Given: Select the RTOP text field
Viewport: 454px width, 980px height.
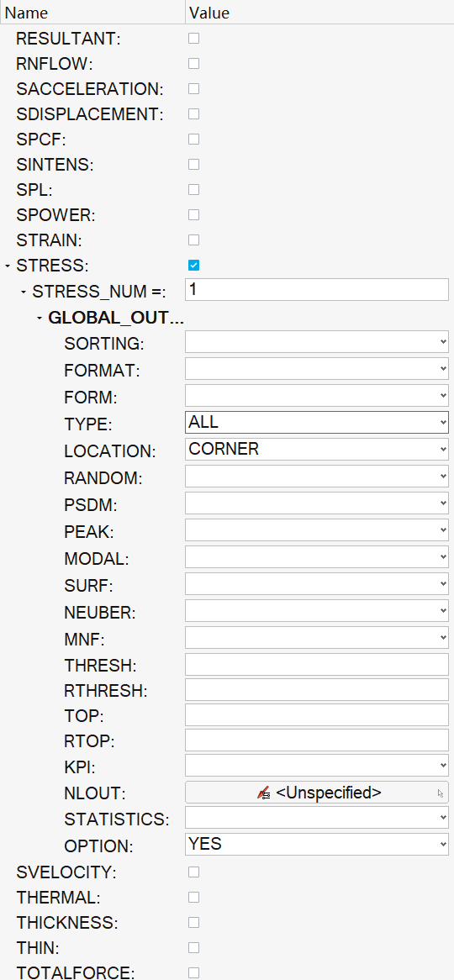Looking at the screenshot, I should tap(316, 740).
